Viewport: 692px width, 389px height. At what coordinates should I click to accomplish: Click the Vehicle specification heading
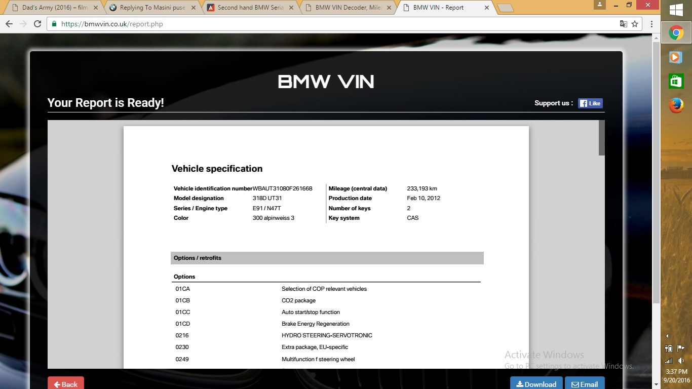point(217,169)
